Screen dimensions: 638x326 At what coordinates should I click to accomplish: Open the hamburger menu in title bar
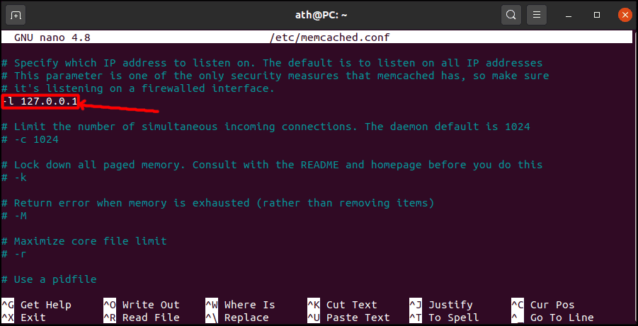pos(536,16)
